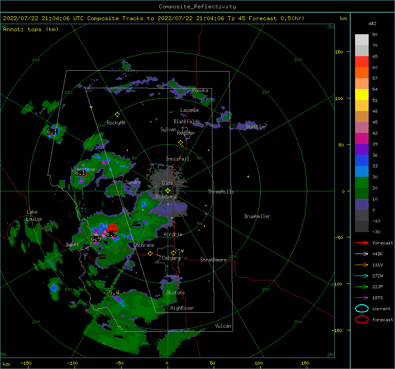Click the Lacombe city label
The width and height of the screenshot is (395, 369).
pyautogui.click(x=190, y=110)
